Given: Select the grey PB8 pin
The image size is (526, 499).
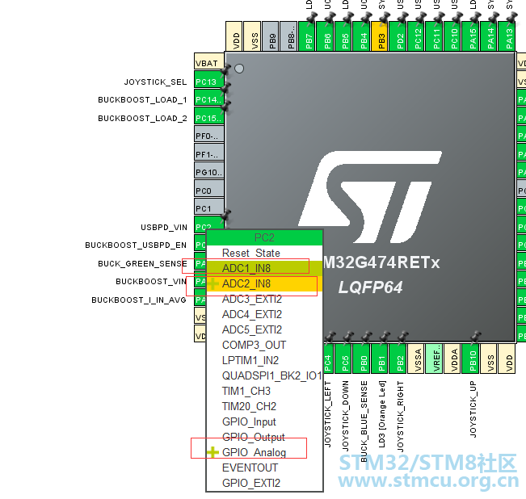Looking at the screenshot, I should [x=288, y=36].
